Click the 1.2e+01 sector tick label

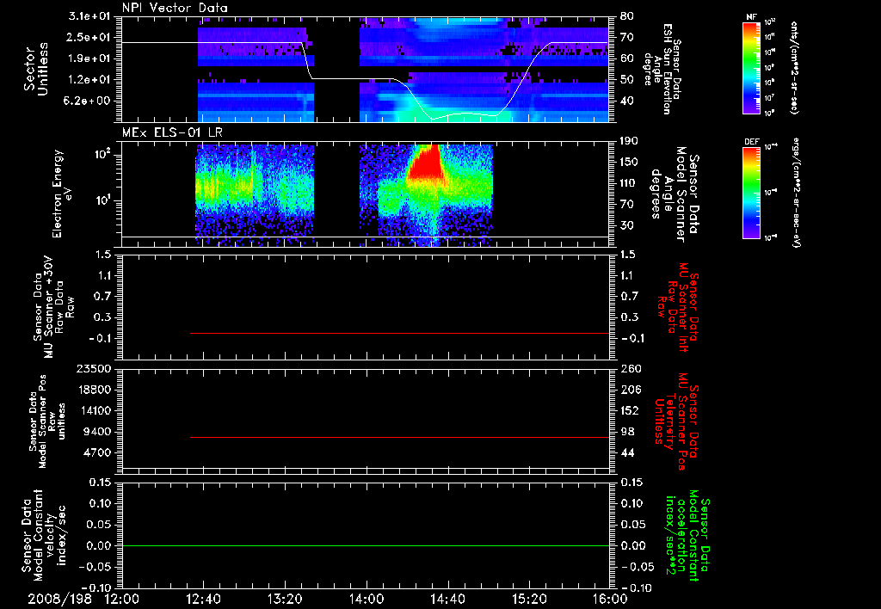[91, 80]
